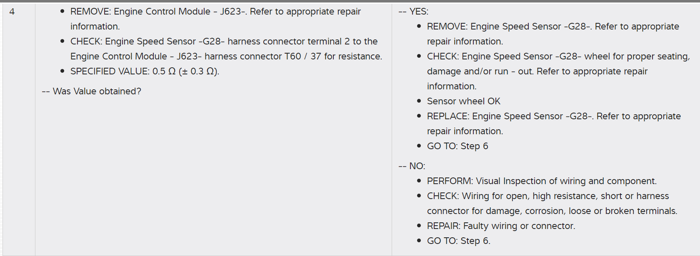
Task: Click 'GO TO: Step 6' under YES
Action: tap(457, 146)
